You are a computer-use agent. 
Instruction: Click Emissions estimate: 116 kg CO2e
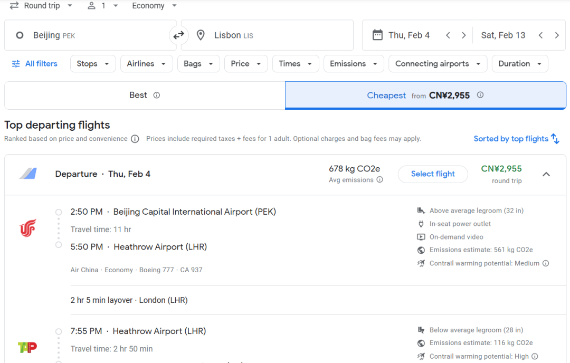[481, 342]
